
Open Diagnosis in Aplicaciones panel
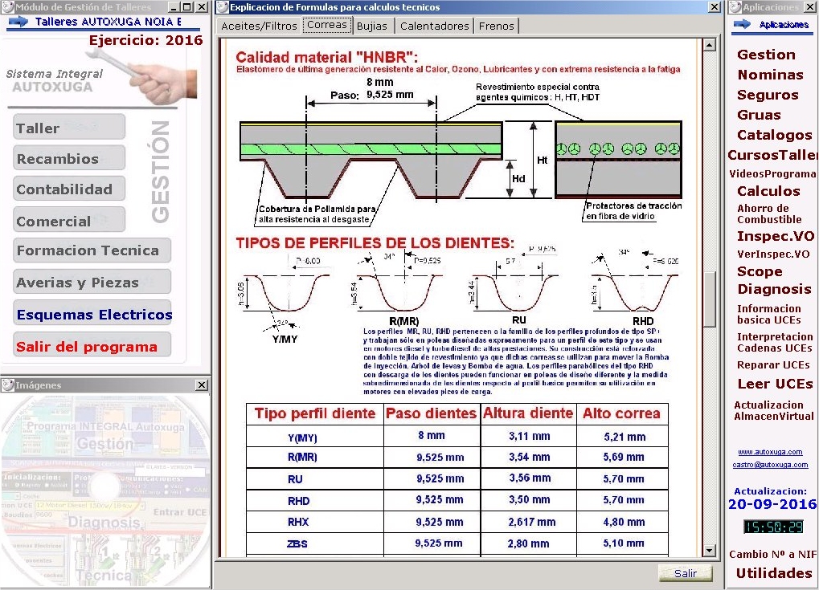coord(774,289)
